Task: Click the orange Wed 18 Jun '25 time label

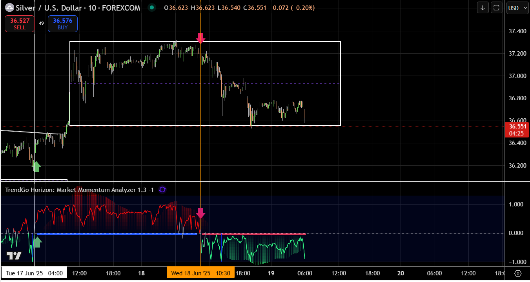Action: 200,273
